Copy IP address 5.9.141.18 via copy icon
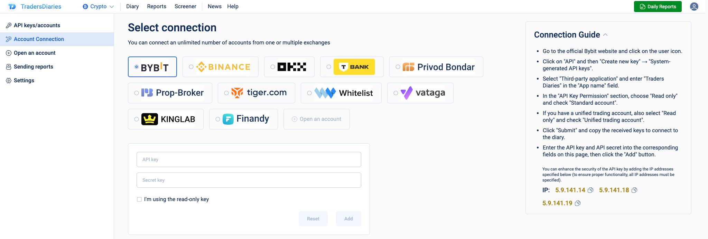 (634, 190)
